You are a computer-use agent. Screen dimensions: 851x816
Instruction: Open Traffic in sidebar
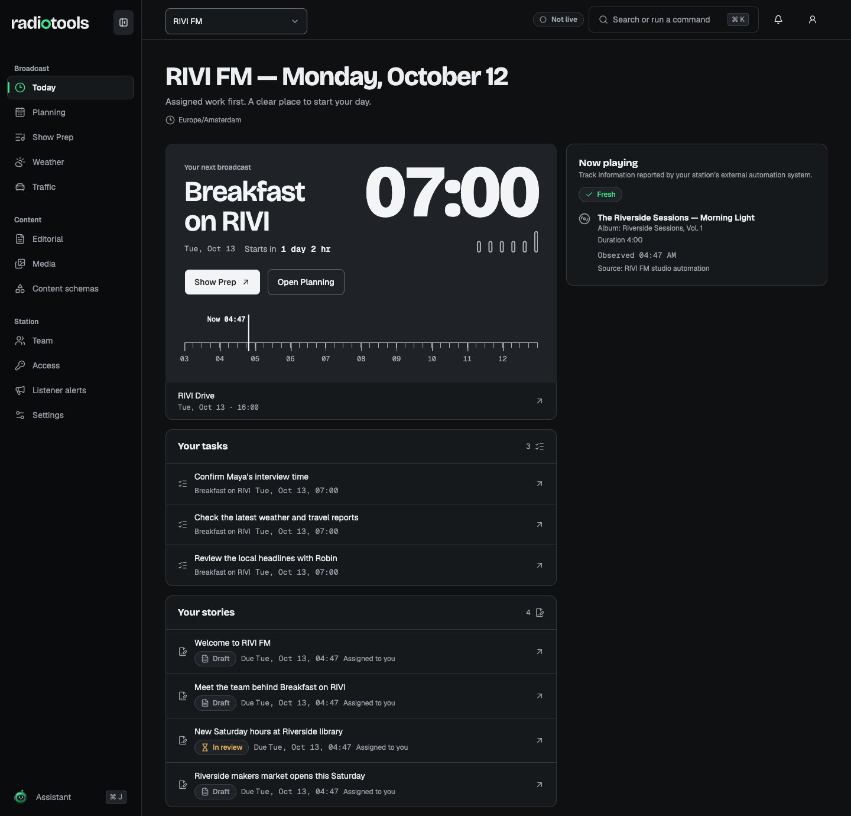click(70, 187)
